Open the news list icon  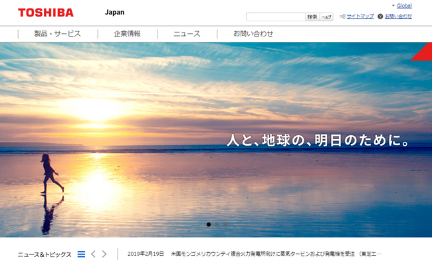81,254
